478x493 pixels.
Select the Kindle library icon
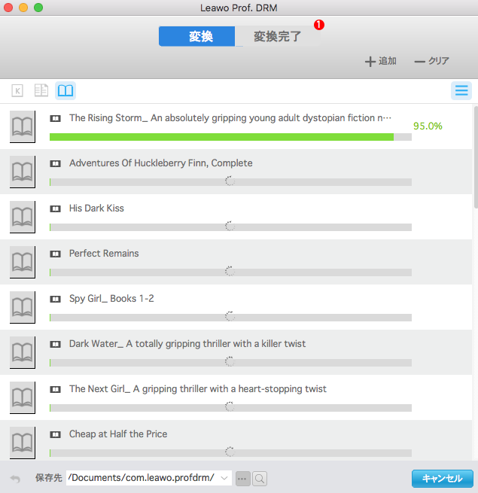17,91
